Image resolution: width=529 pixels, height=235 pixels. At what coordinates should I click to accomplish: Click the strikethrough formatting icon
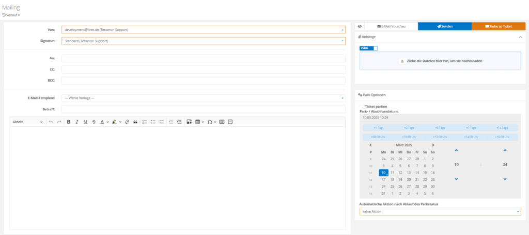[x=94, y=122]
